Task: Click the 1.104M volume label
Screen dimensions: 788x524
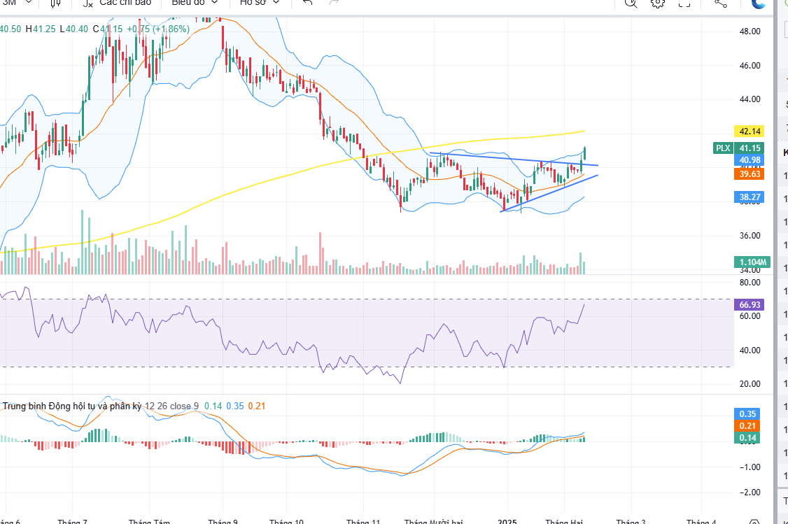Action: pyautogui.click(x=752, y=262)
